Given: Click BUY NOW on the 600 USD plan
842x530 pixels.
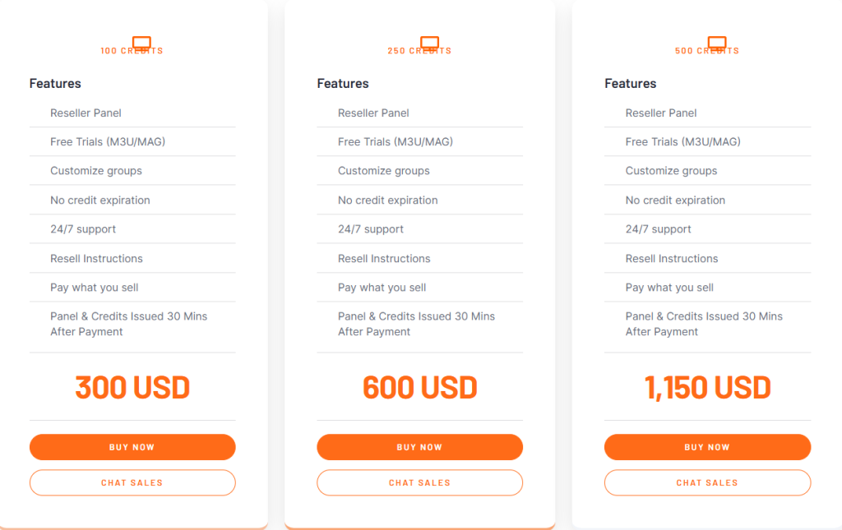Looking at the screenshot, I should pos(419,447).
